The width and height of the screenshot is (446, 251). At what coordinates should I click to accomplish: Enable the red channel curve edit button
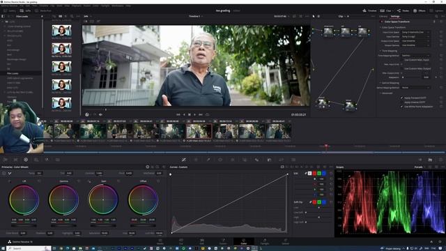[314, 174]
